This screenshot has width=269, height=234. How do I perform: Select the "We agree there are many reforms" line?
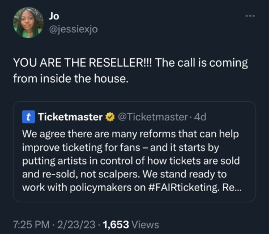tap(131, 134)
